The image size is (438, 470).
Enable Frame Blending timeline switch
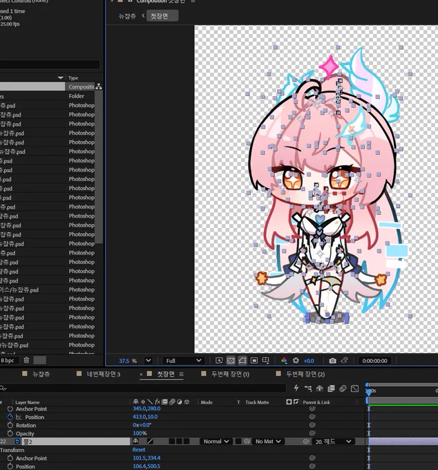332,388
